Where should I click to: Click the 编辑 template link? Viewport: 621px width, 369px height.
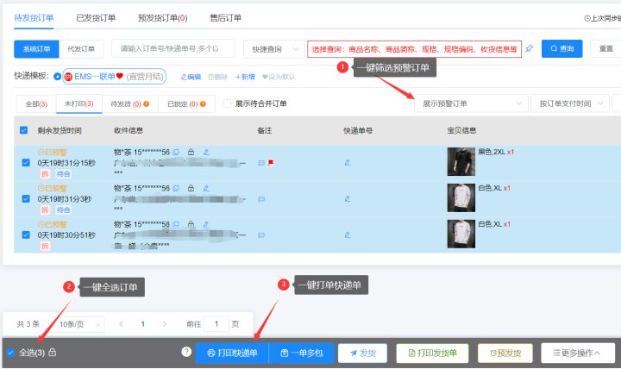(x=191, y=77)
